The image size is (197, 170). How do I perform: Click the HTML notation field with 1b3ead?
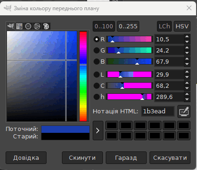(x=158, y=111)
